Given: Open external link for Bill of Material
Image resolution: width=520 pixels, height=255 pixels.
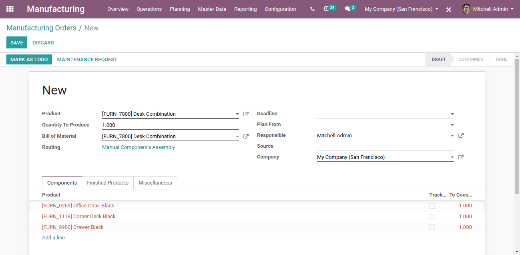Looking at the screenshot, I should click(x=246, y=137).
